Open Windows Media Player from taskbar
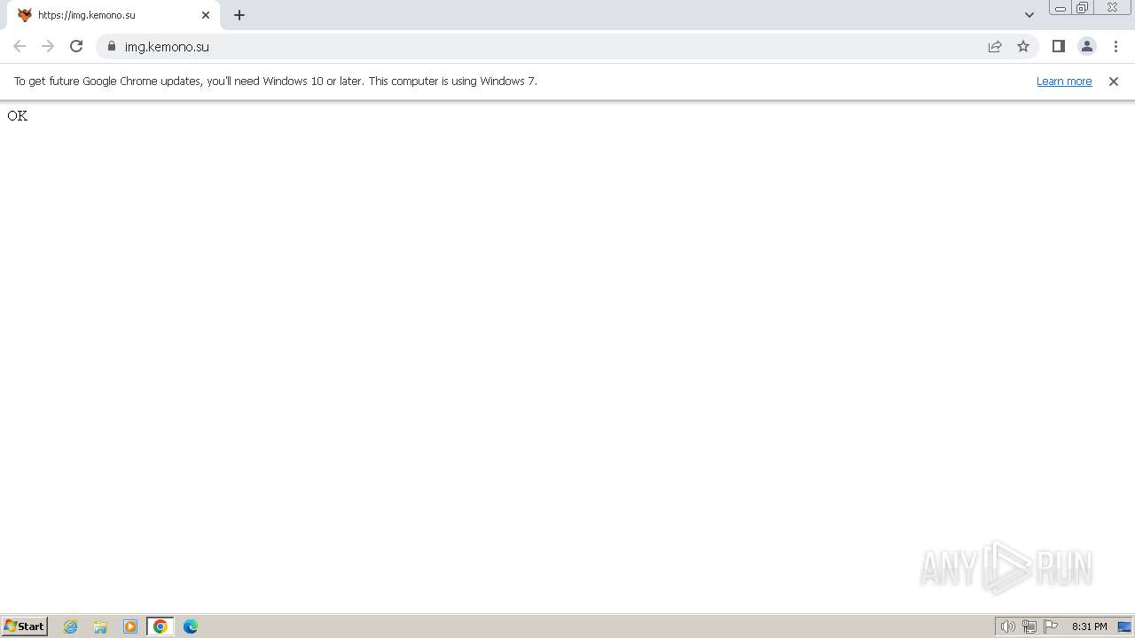The image size is (1135, 638). point(130,626)
